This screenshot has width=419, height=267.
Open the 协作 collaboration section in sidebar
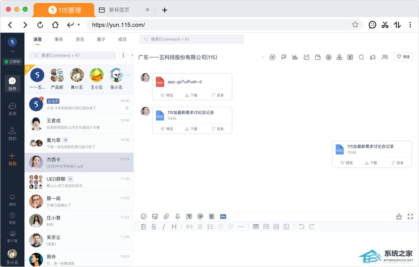tap(12, 84)
